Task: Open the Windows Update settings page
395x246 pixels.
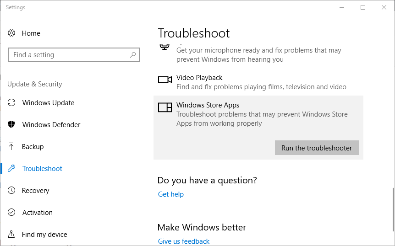Action: click(x=48, y=103)
